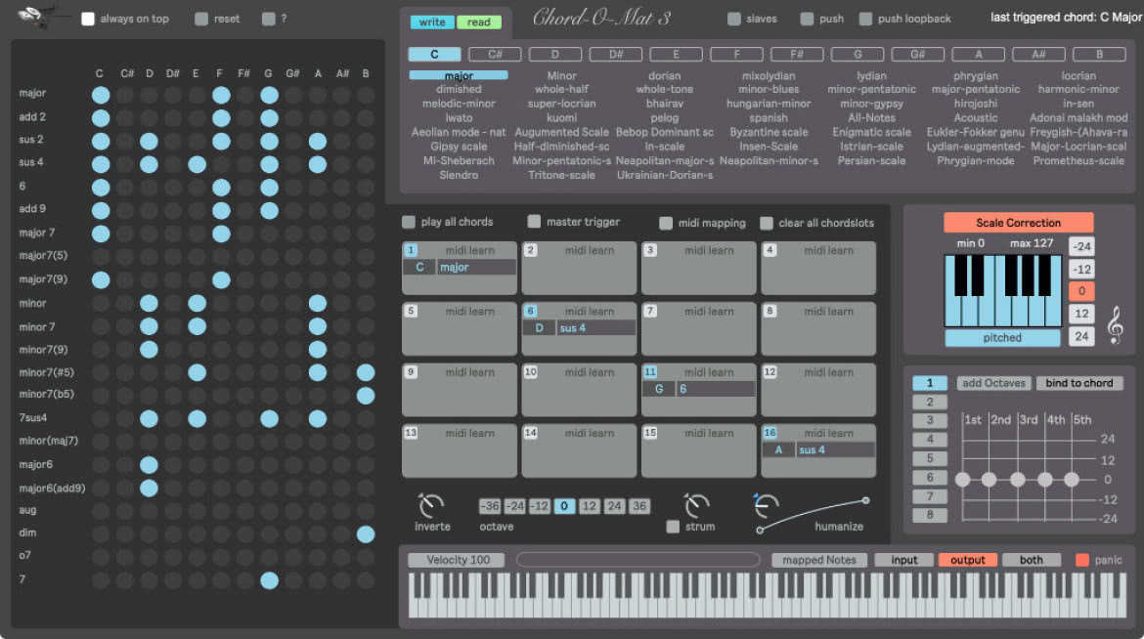Check clear all chordslots
The height and width of the screenshot is (639, 1144).
[766, 223]
